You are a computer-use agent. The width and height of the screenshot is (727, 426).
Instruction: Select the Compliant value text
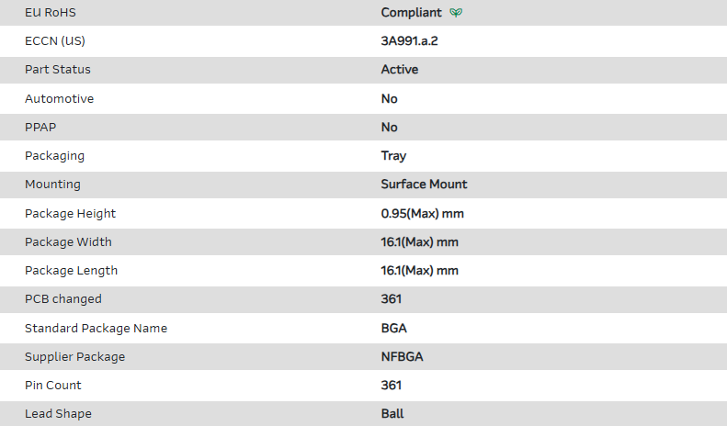coord(411,13)
